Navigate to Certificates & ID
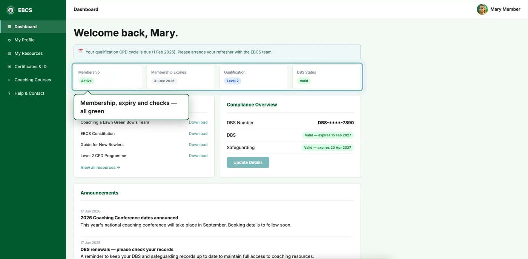This screenshot has width=528, height=259. click(x=33, y=67)
